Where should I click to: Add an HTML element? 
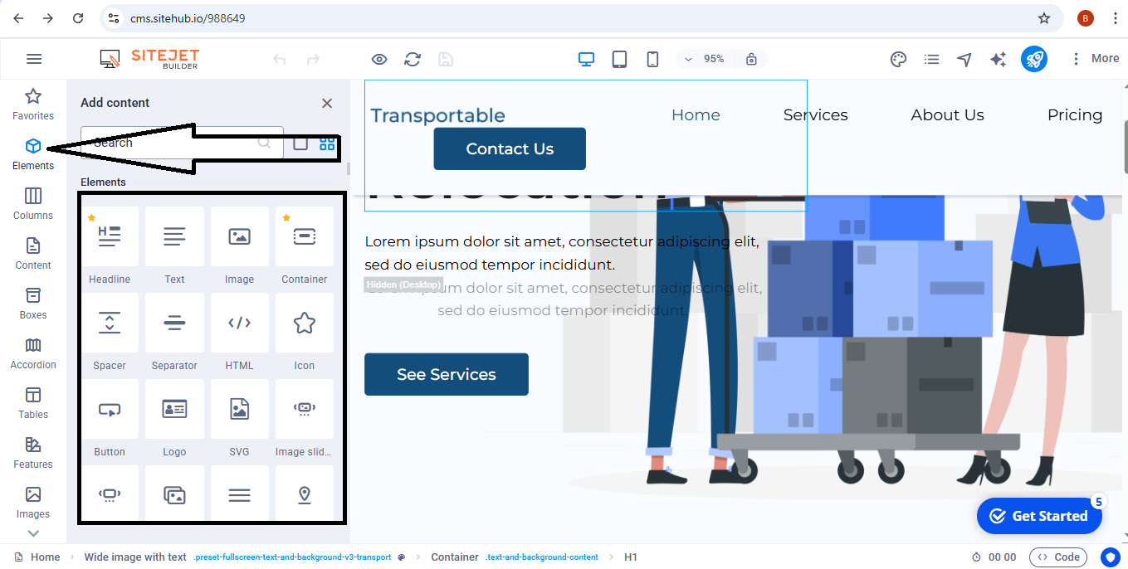pos(239,332)
